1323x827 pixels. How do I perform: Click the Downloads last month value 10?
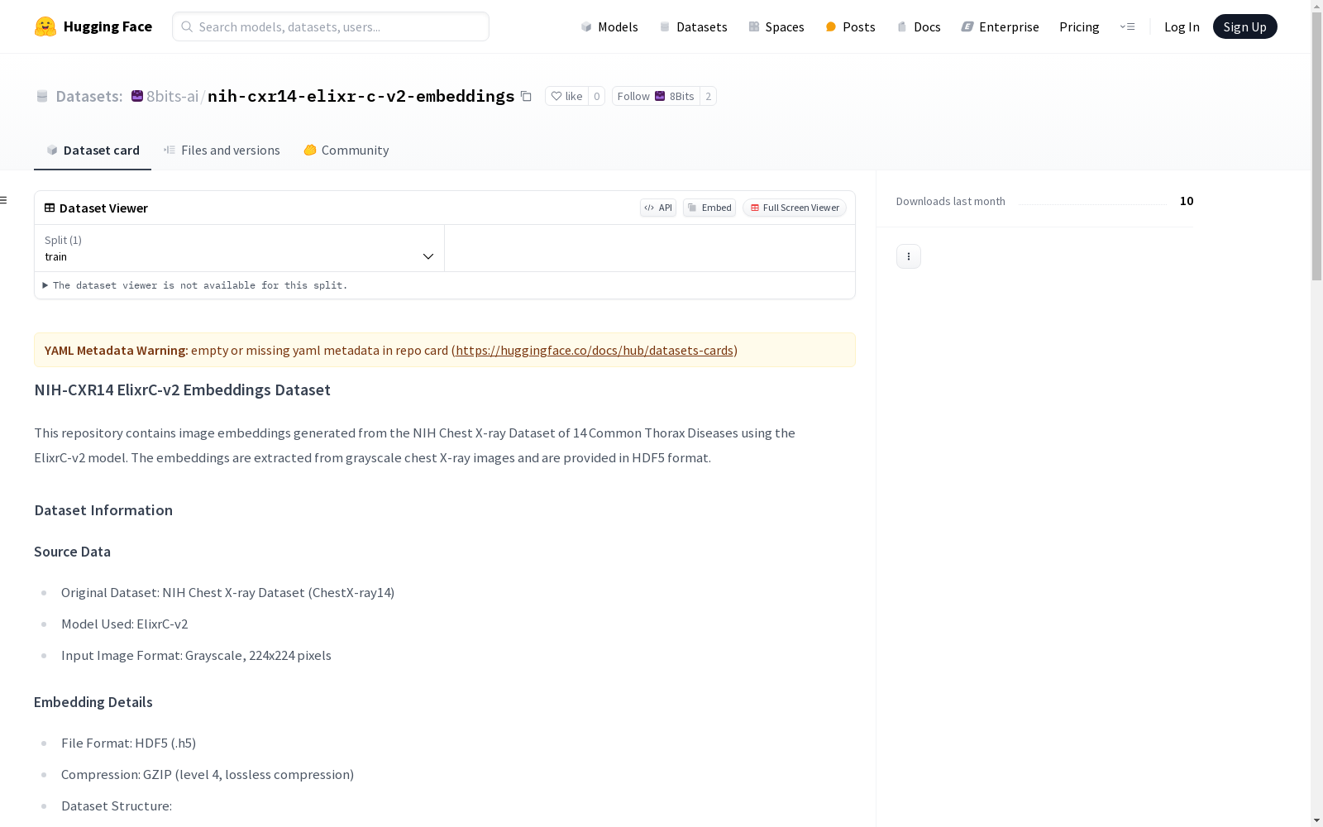pyautogui.click(x=1187, y=201)
